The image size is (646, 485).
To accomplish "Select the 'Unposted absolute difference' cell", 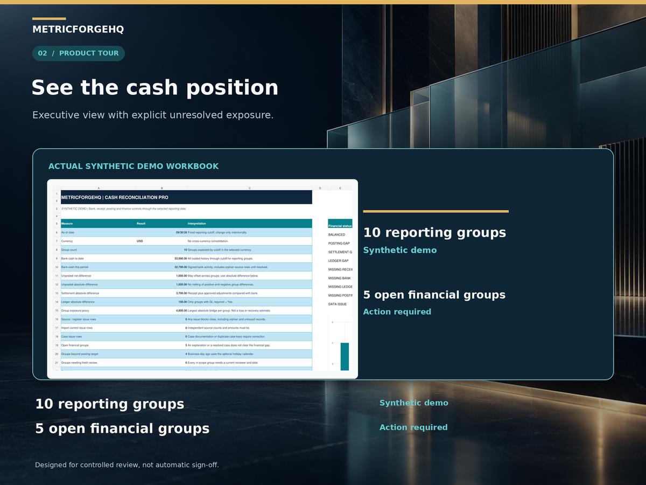I will point(98,284).
